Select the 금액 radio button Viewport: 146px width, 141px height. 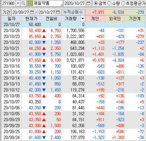click(x=96, y=3)
